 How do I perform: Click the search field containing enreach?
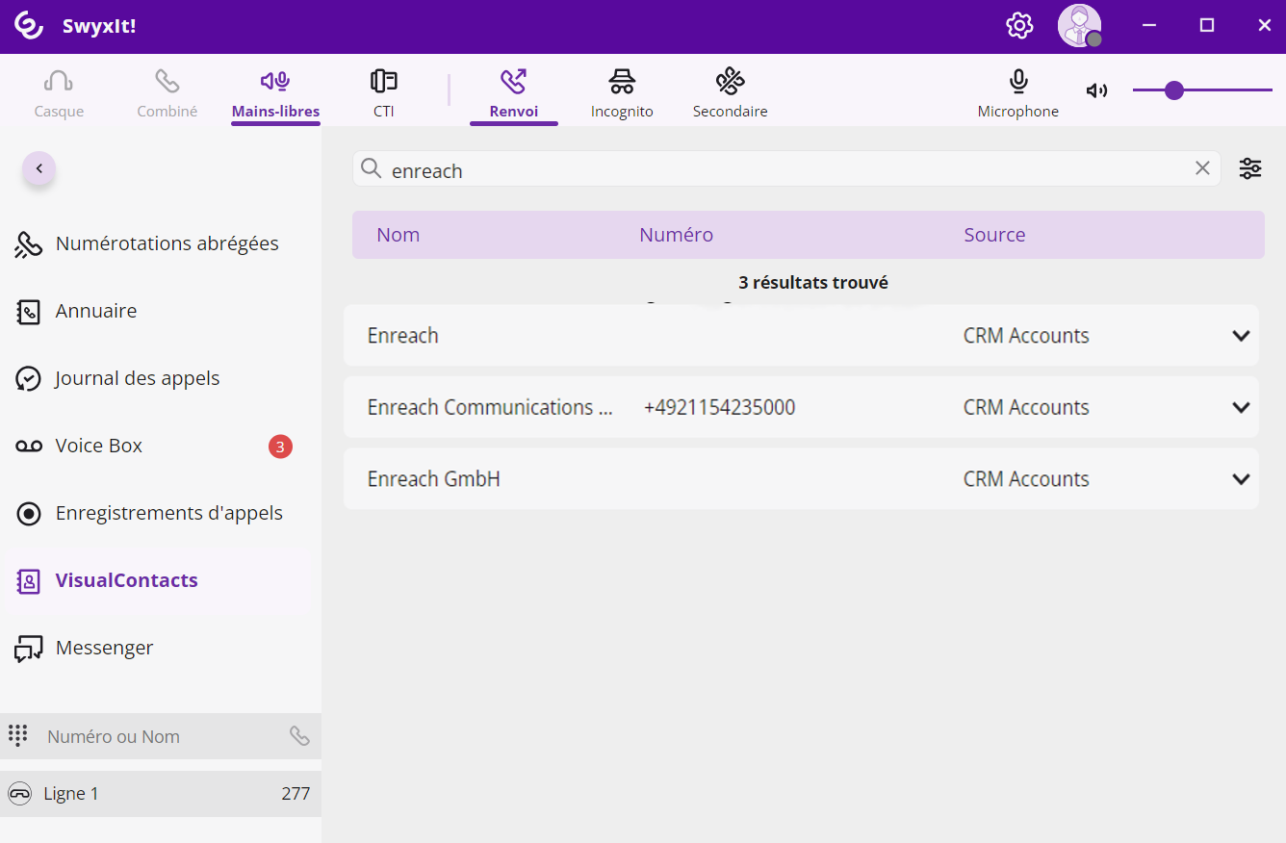pos(786,169)
